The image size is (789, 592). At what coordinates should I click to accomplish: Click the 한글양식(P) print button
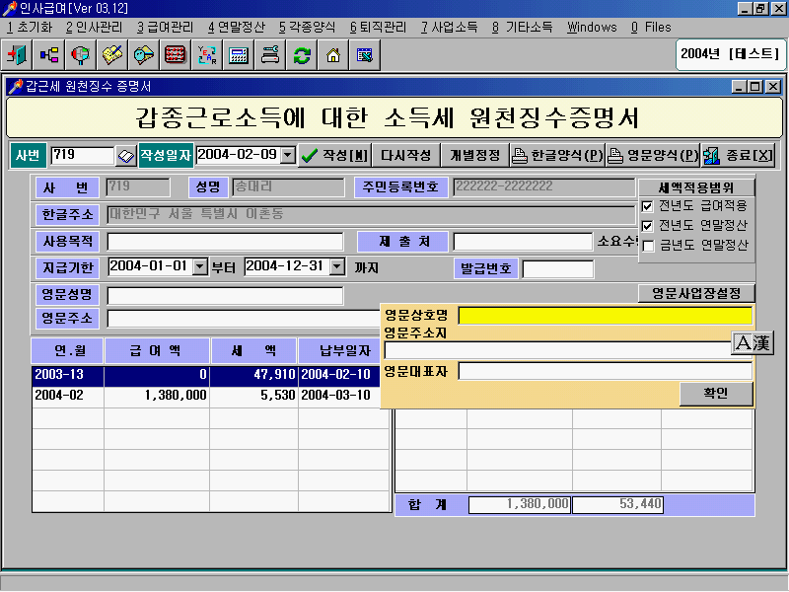click(556, 156)
